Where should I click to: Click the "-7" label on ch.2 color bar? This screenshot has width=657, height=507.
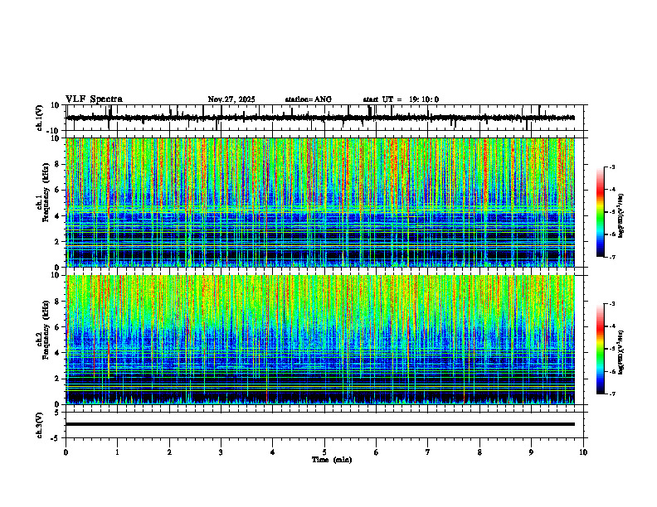click(612, 394)
